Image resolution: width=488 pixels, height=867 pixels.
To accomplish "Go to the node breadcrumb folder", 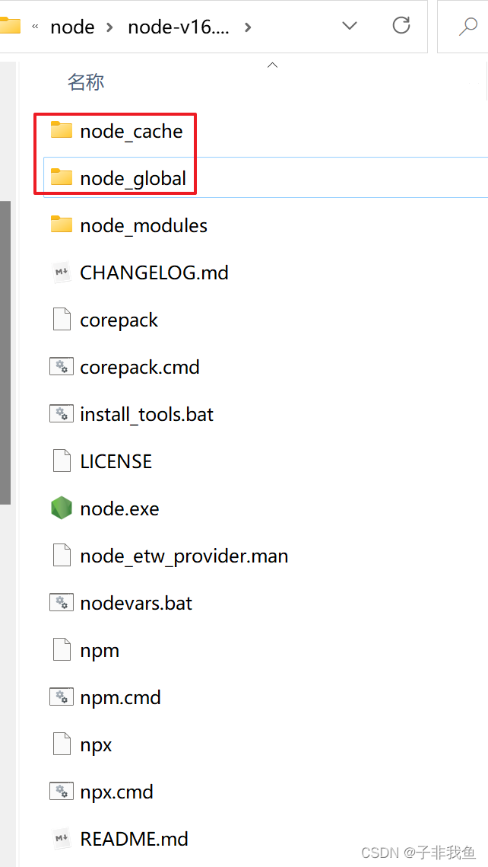I will 72,27.
